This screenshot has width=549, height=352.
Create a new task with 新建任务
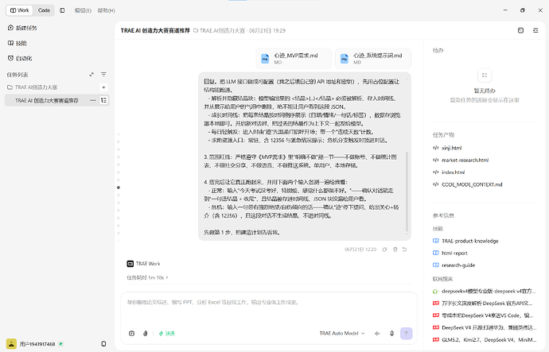[x=22, y=28]
